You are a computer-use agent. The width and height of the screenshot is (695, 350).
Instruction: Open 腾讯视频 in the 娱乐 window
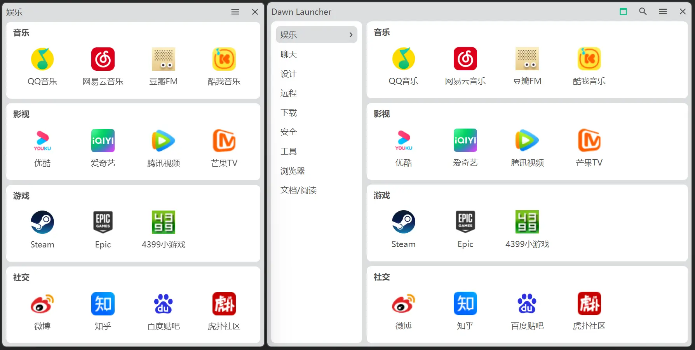[164, 148]
